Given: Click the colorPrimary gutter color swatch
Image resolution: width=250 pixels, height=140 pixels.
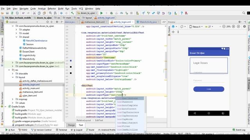Looking at the screenshot, I should (x=71, y=61).
